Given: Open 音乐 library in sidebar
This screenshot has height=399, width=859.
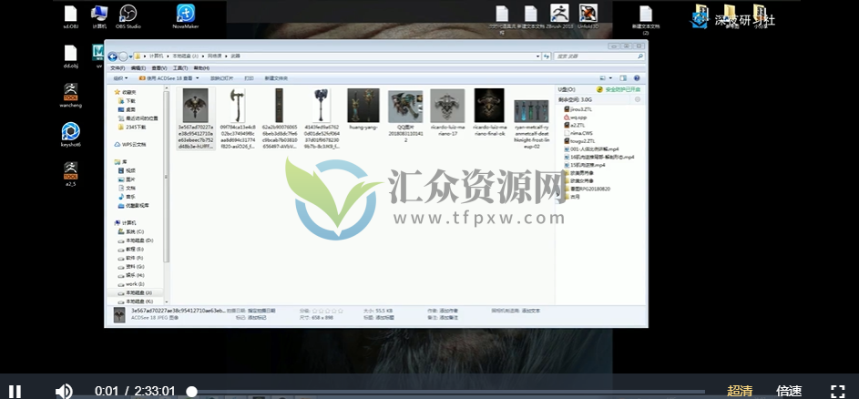Looking at the screenshot, I should [x=127, y=197].
